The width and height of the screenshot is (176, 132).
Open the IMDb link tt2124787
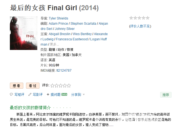[64, 71]
